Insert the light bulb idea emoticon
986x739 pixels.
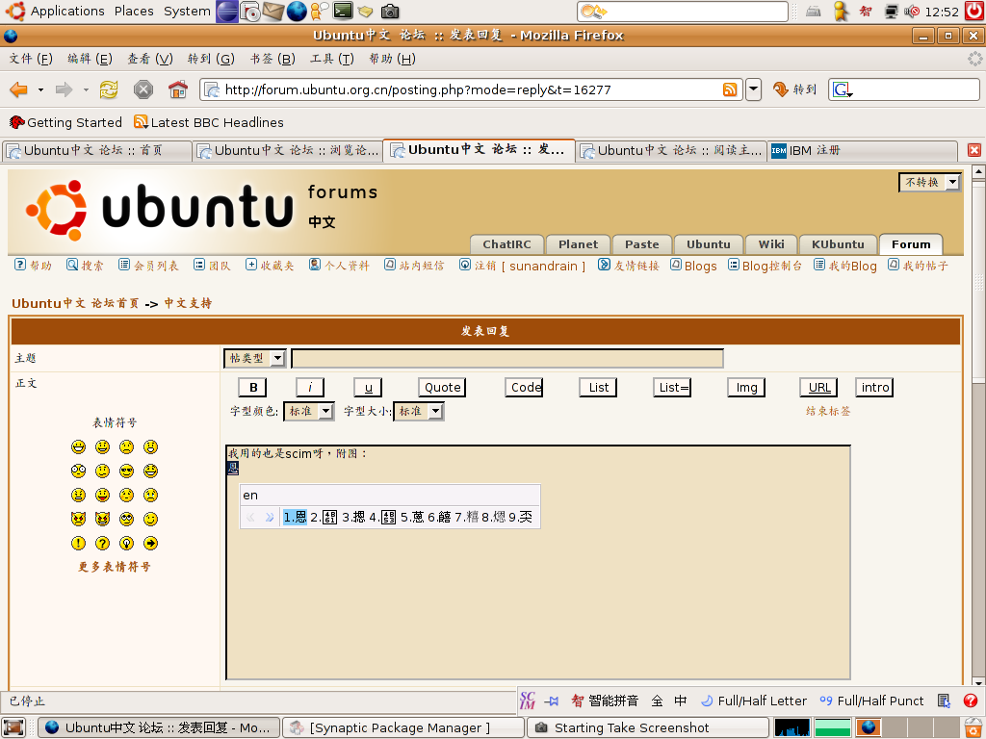click(x=126, y=543)
